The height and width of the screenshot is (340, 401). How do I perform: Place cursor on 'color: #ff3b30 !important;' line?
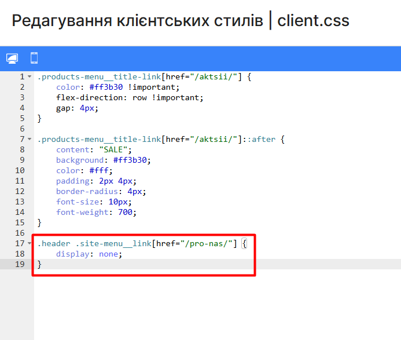click(x=117, y=87)
